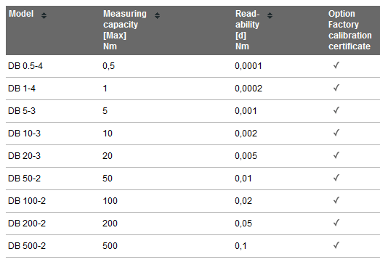The width and height of the screenshot is (380, 262).
Task: Click the measuring capacity value 100
Action: coord(110,201)
